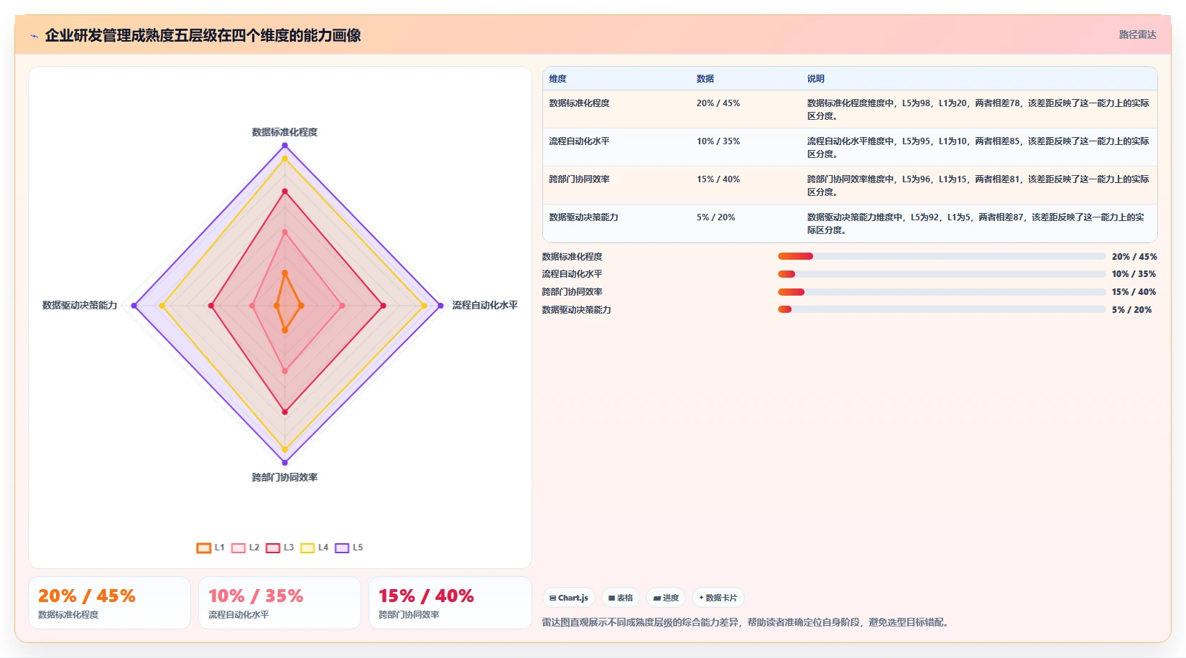Click the table description mentioning 两者相差78
This screenshot has width=1186, height=658.
coord(978,110)
